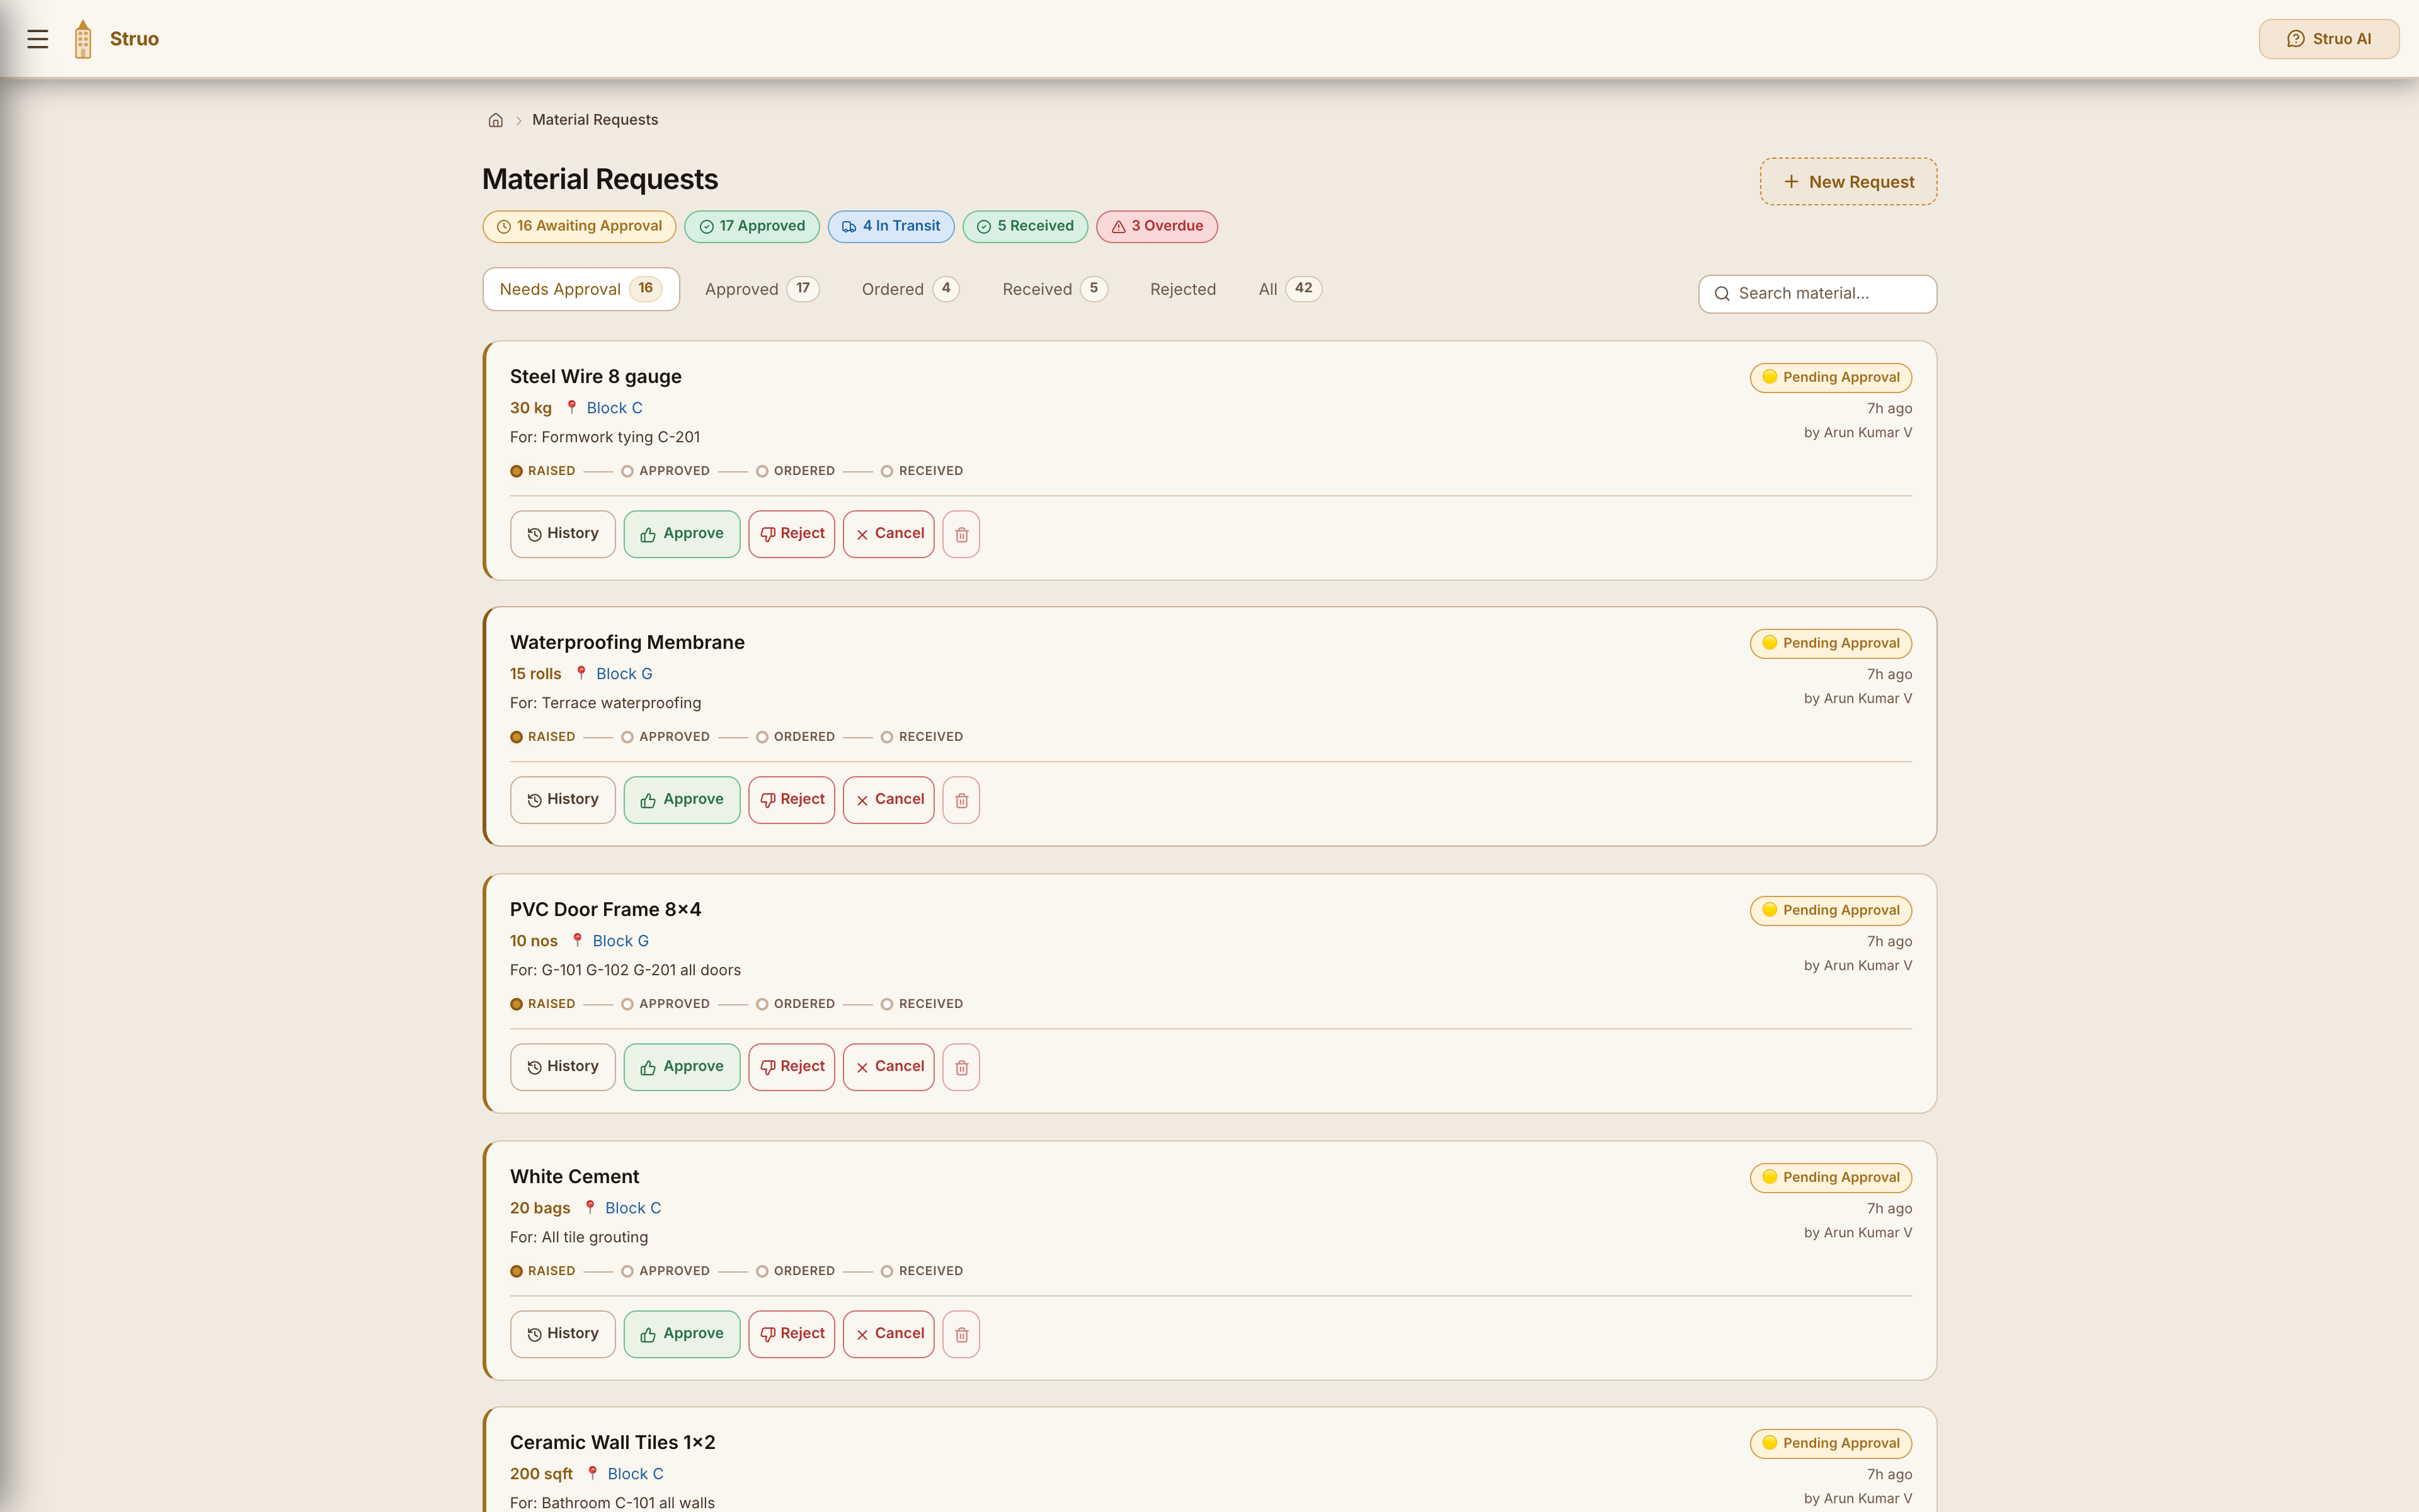Switch to the Ordered tab

pyautogui.click(x=910, y=289)
